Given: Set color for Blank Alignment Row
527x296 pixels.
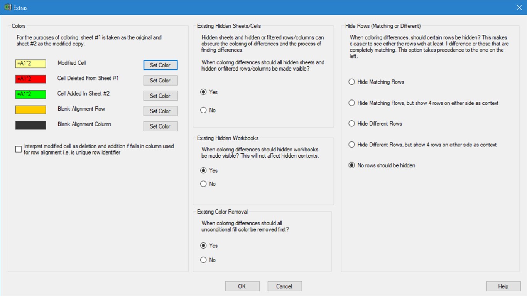Looking at the screenshot, I should (160, 111).
